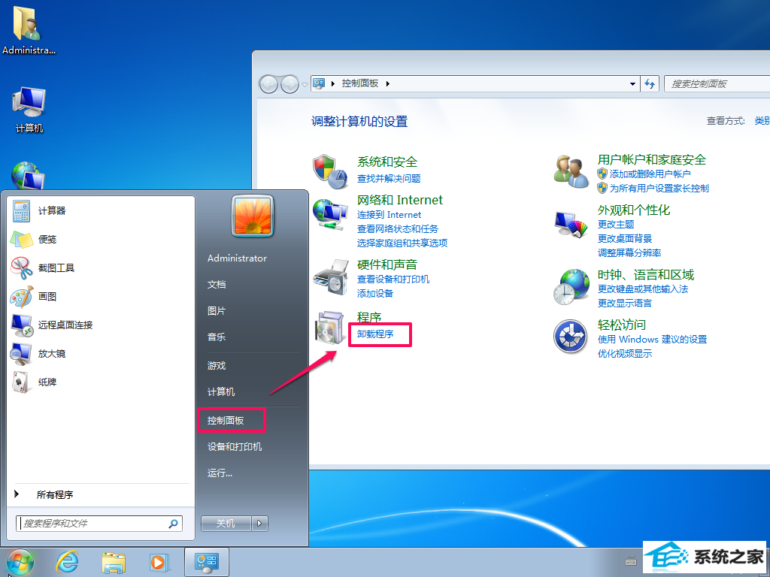Click the refresh button beside address bar
770x577 pixels.
pos(650,84)
